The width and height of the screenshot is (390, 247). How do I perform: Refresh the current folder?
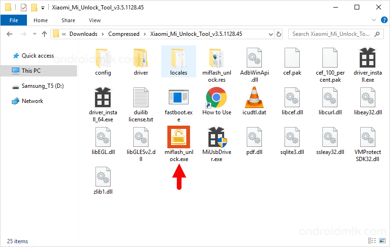click(x=279, y=34)
